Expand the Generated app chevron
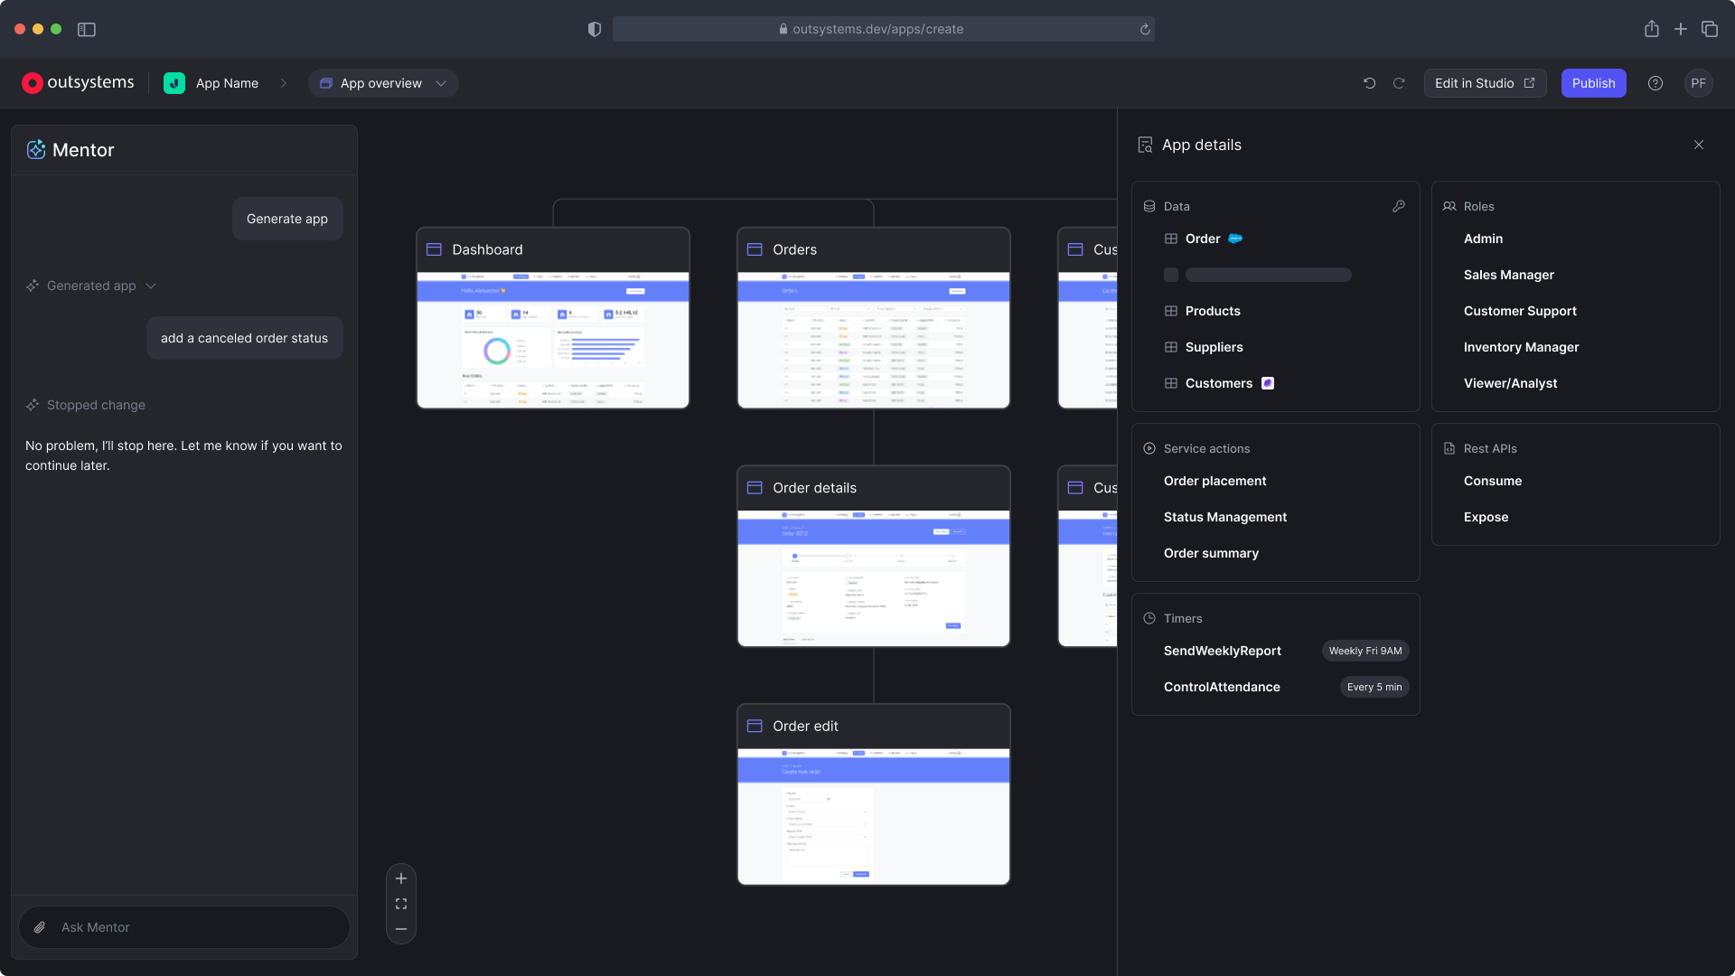This screenshot has height=976, width=1735. click(x=151, y=286)
